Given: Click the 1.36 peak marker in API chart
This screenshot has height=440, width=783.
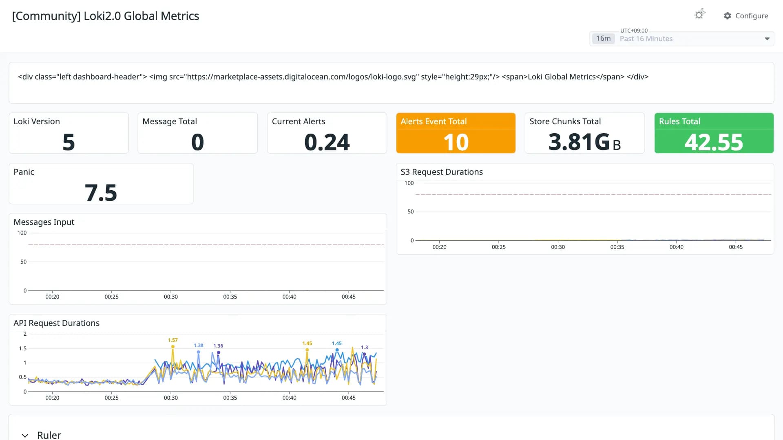Looking at the screenshot, I should [x=219, y=352].
